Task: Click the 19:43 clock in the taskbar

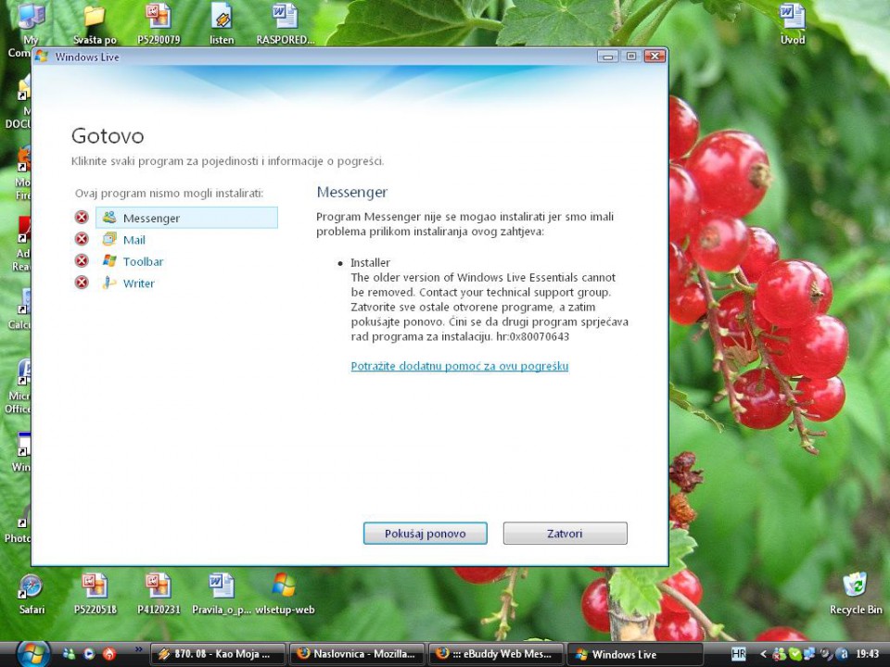Action: 867,654
